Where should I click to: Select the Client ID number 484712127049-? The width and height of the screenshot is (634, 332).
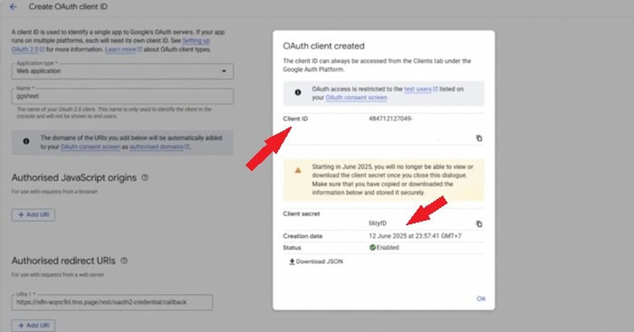pyautogui.click(x=390, y=119)
